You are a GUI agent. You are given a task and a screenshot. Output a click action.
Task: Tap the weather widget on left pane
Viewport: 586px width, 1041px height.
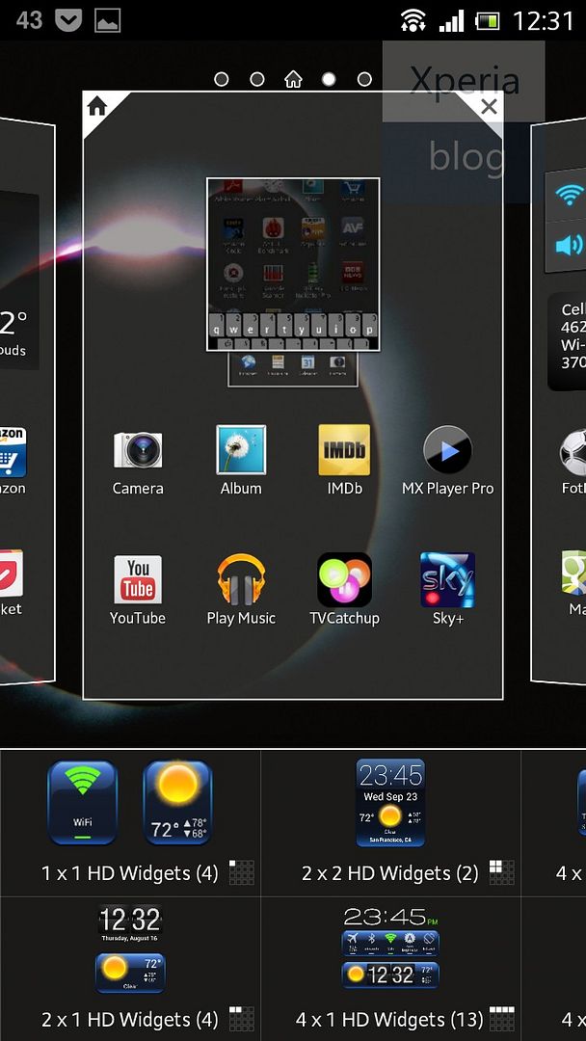(18, 280)
